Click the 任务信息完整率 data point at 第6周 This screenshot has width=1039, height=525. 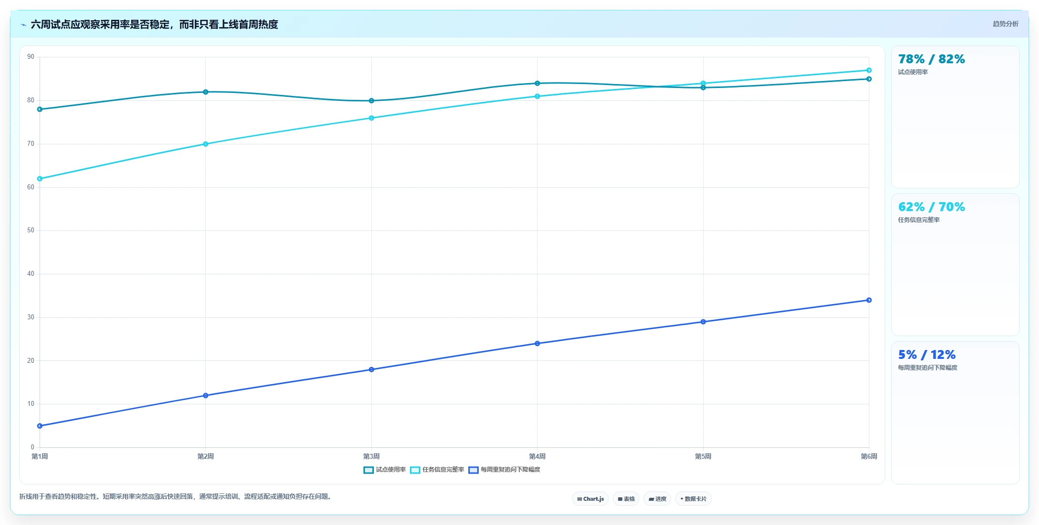pyautogui.click(x=869, y=70)
